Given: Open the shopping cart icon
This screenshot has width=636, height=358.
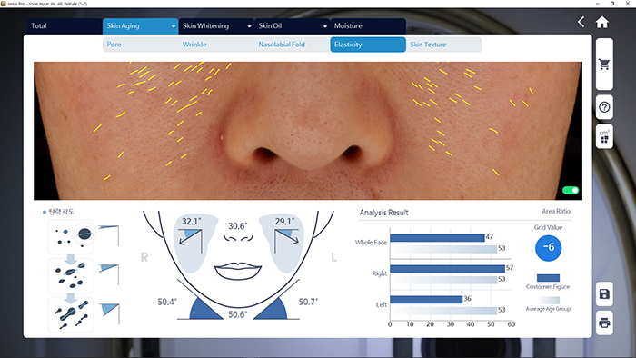Looking at the screenshot, I should (604, 65).
